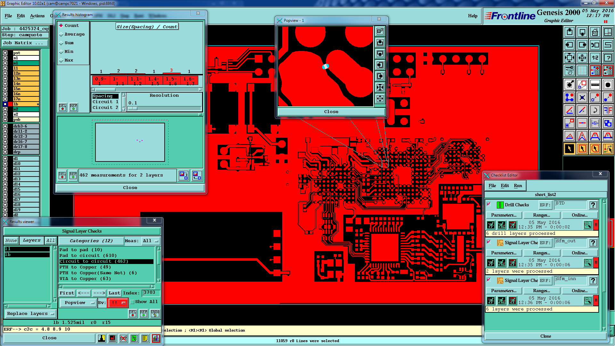This screenshot has height=346, width=615.
Task: Click the Home view icon
Action: point(595,32)
